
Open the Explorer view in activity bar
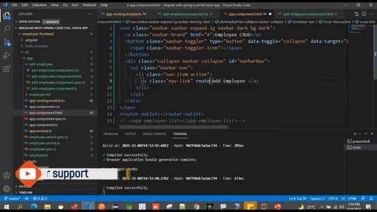point(6,16)
